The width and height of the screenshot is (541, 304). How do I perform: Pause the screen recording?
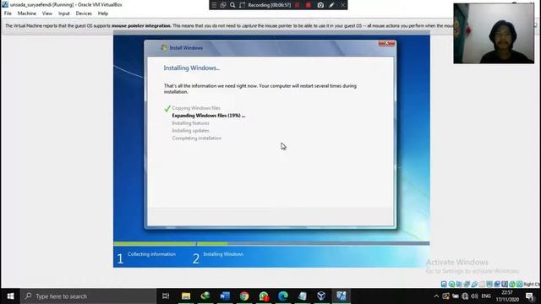coord(297,5)
